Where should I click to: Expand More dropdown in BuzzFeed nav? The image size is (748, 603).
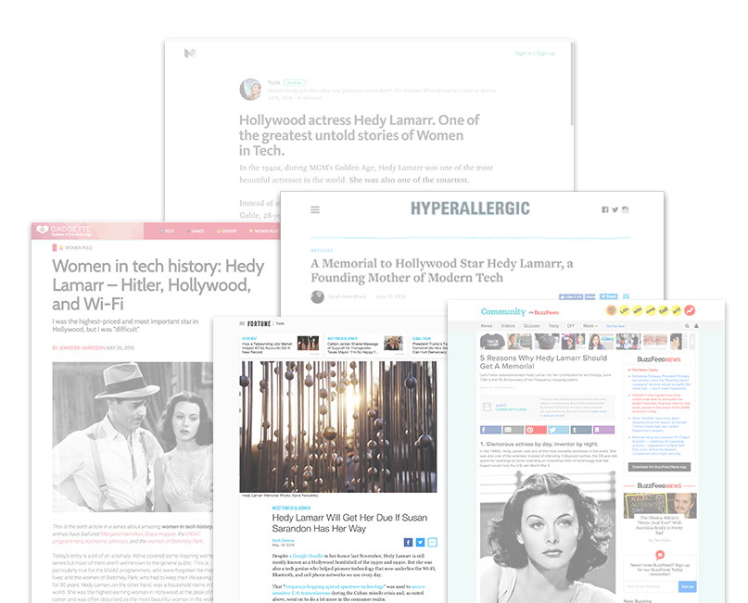point(590,326)
